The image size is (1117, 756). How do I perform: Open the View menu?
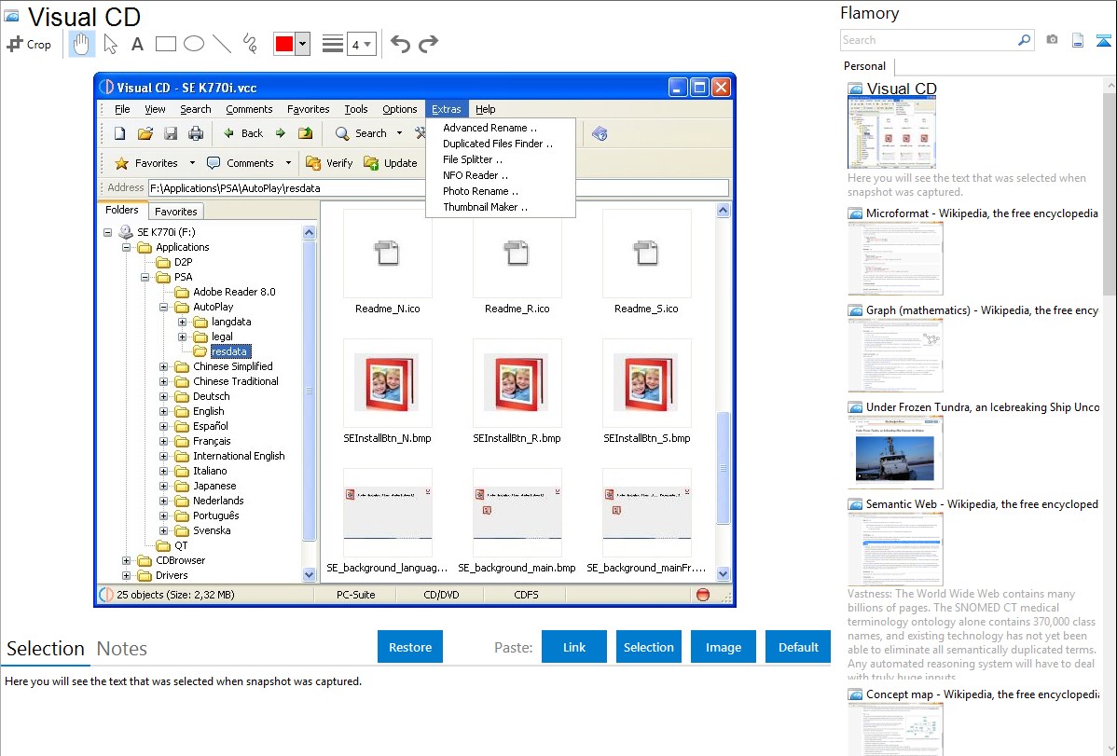[x=155, y=109]
